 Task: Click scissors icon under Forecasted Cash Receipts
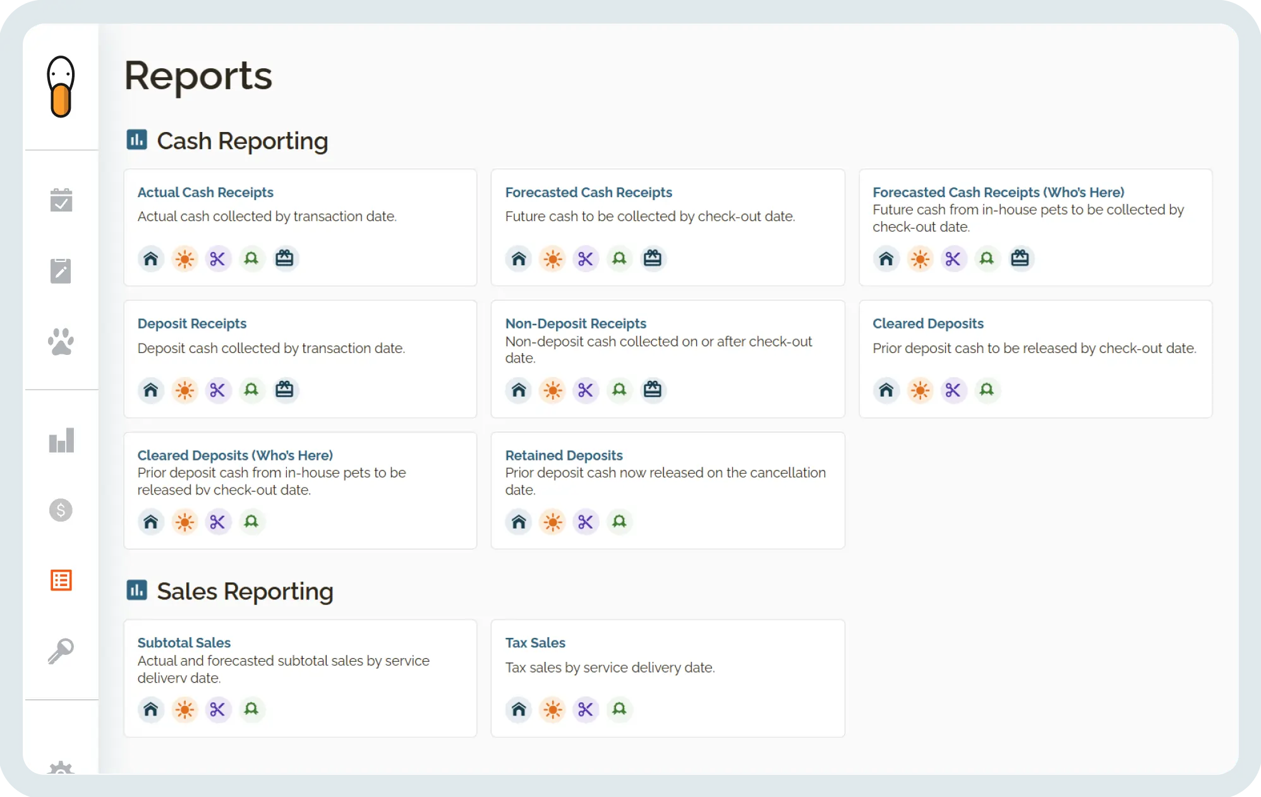(x=586, y=259)
